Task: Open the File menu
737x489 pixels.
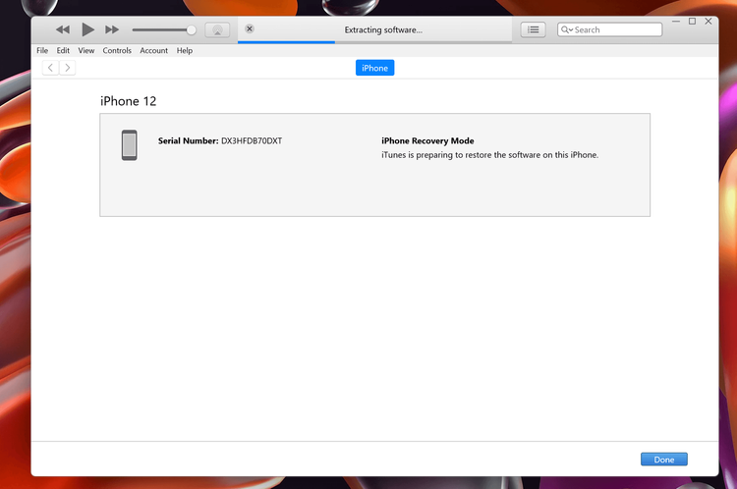Action: pyautogui.click(x=42, y=50)
